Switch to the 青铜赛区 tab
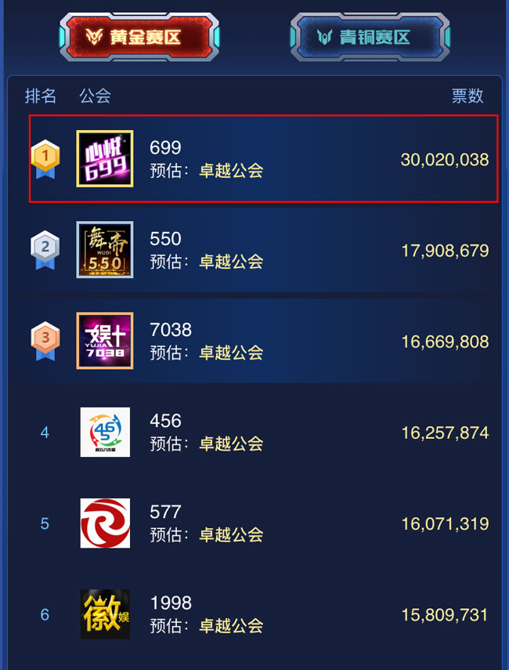The image size is (509, 670). tap(370, 37)
